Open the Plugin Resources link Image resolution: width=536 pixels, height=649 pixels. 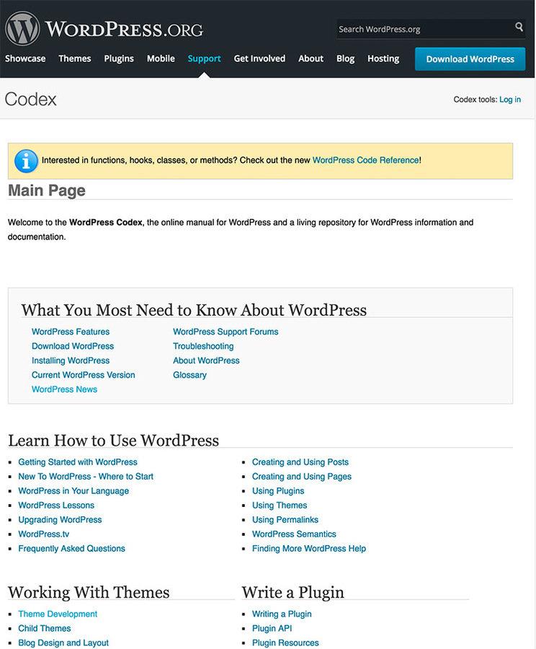coord(285,643)
